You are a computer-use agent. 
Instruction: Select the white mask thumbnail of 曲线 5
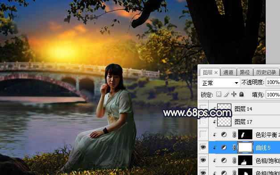(x=245, y=147)
